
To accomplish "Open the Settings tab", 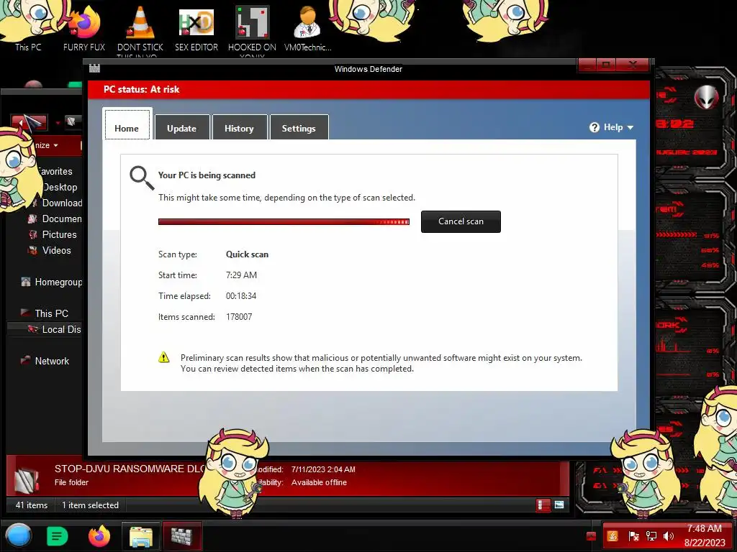I will point(299,127).
